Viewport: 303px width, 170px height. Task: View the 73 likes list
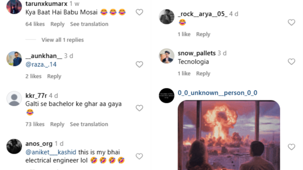point(35,124)
